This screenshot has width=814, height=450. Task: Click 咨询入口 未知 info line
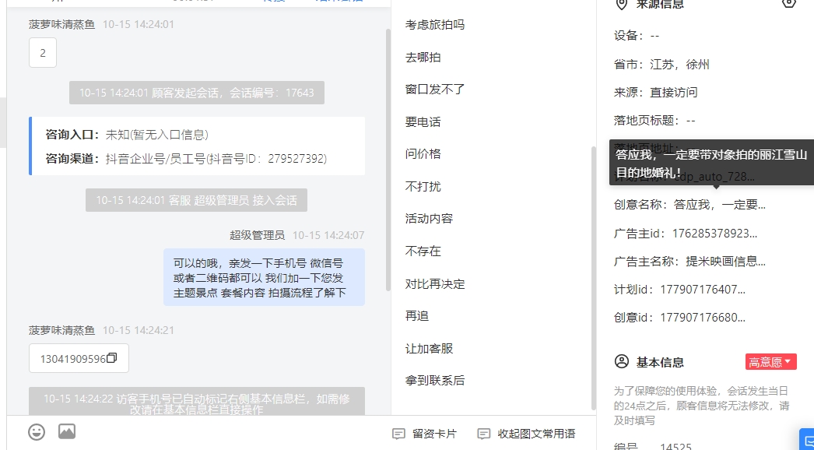127,135
